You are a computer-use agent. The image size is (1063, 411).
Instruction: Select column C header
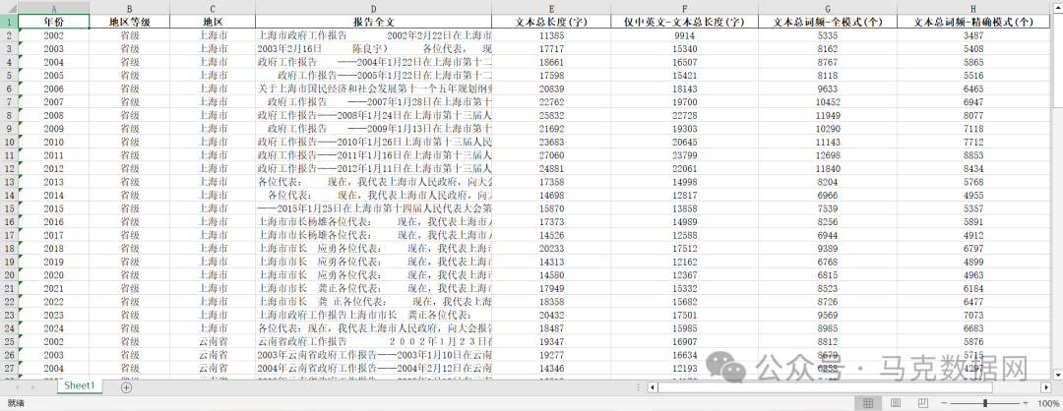point(213,9)
